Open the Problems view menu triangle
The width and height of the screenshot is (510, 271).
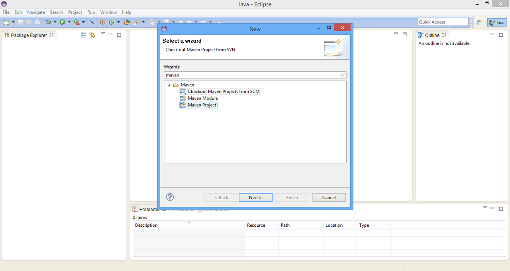pyautogui.click(x=485, y=207)
